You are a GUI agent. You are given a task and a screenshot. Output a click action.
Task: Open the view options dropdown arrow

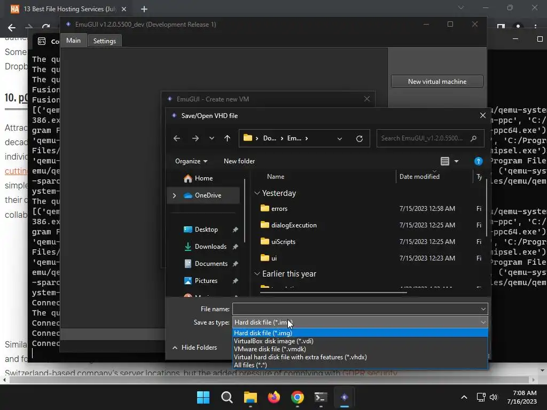pos(456,161)
